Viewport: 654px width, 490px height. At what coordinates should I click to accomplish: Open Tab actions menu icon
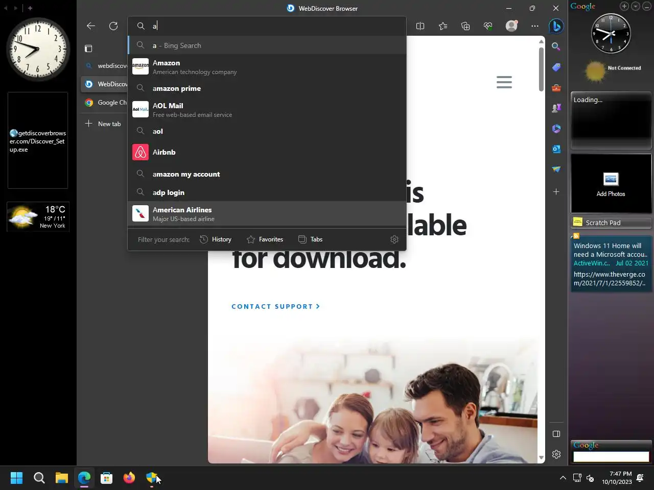[88, 48]
